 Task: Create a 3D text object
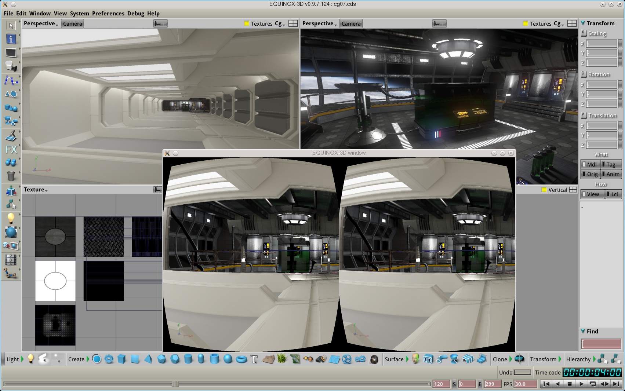pyautogui.click(x=254, y=359)
